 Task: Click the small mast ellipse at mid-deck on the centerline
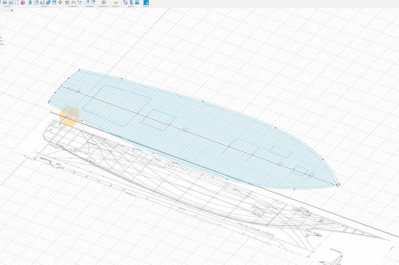click(x=185, y=130)
